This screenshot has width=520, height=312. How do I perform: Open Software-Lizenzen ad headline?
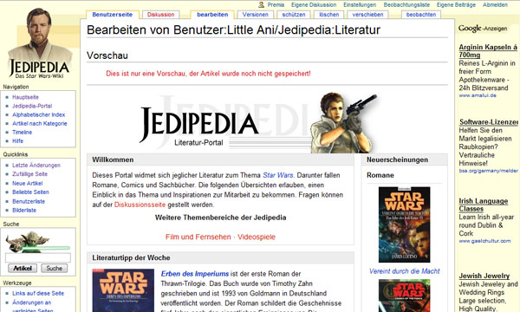pyautogui.click(x=489, y=122)
